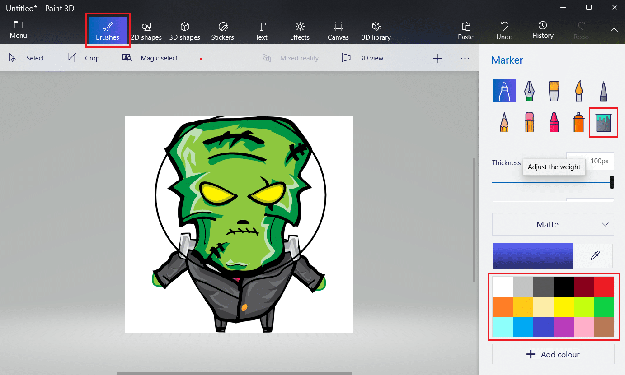Select the Calligraphy pen brush
The image size is (625, 375).
tap(529, 91)
